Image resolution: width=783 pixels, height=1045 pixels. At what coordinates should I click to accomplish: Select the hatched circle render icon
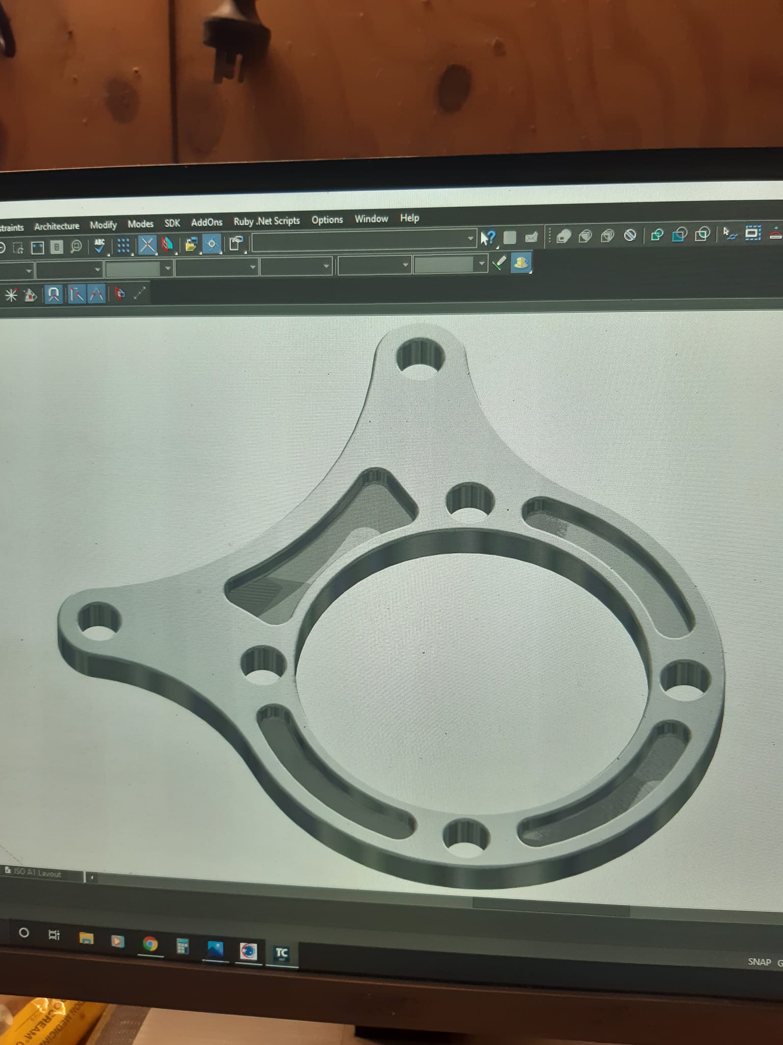(x=630, y=235)
